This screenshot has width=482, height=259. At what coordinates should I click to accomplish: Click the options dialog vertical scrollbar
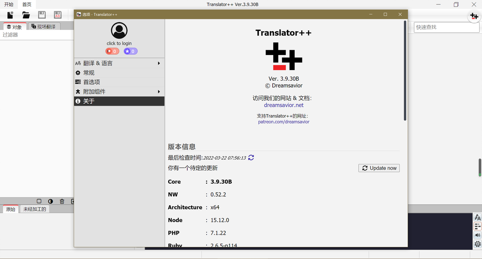click(x=405, y=70)
